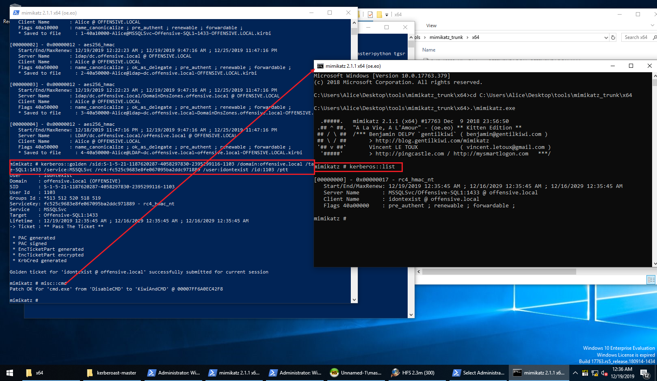Screen dimensions: 657x381
Task: Switch to Select Administra... PowerShell taskbar item
Action: pos(478,372)
